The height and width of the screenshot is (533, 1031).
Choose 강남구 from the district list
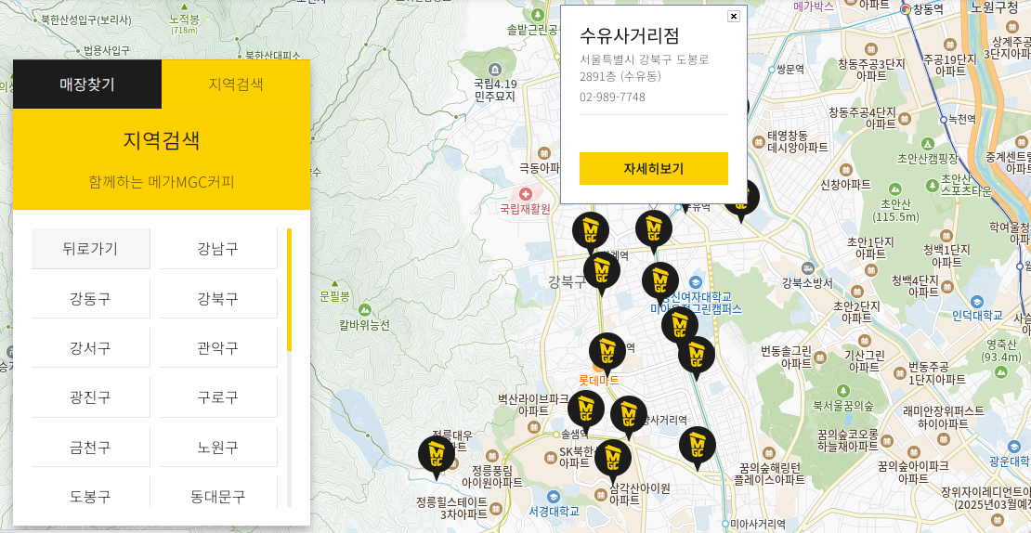(x=218, y=249)
